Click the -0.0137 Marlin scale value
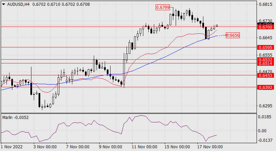This screenshot has height=151, width=276. 264,140
